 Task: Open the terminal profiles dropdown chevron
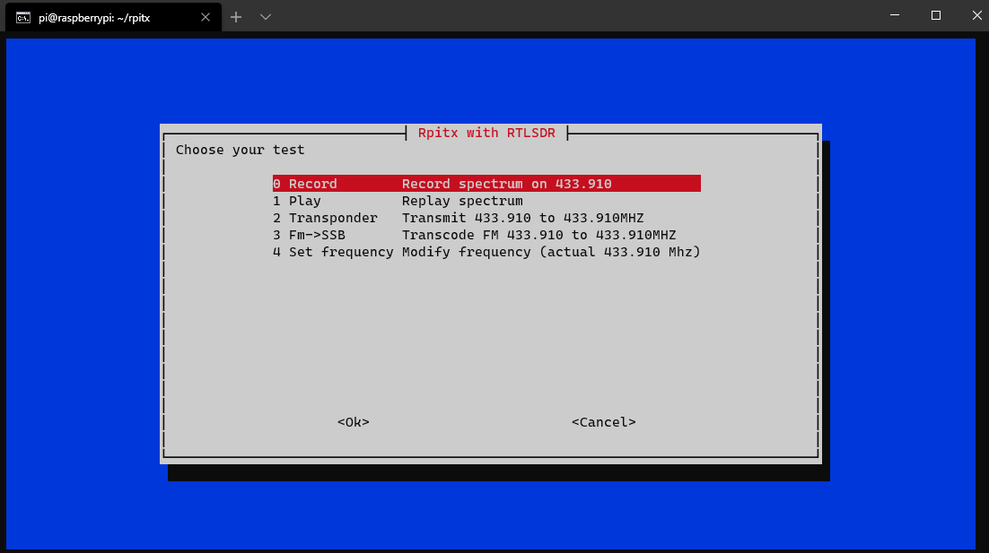266,17
